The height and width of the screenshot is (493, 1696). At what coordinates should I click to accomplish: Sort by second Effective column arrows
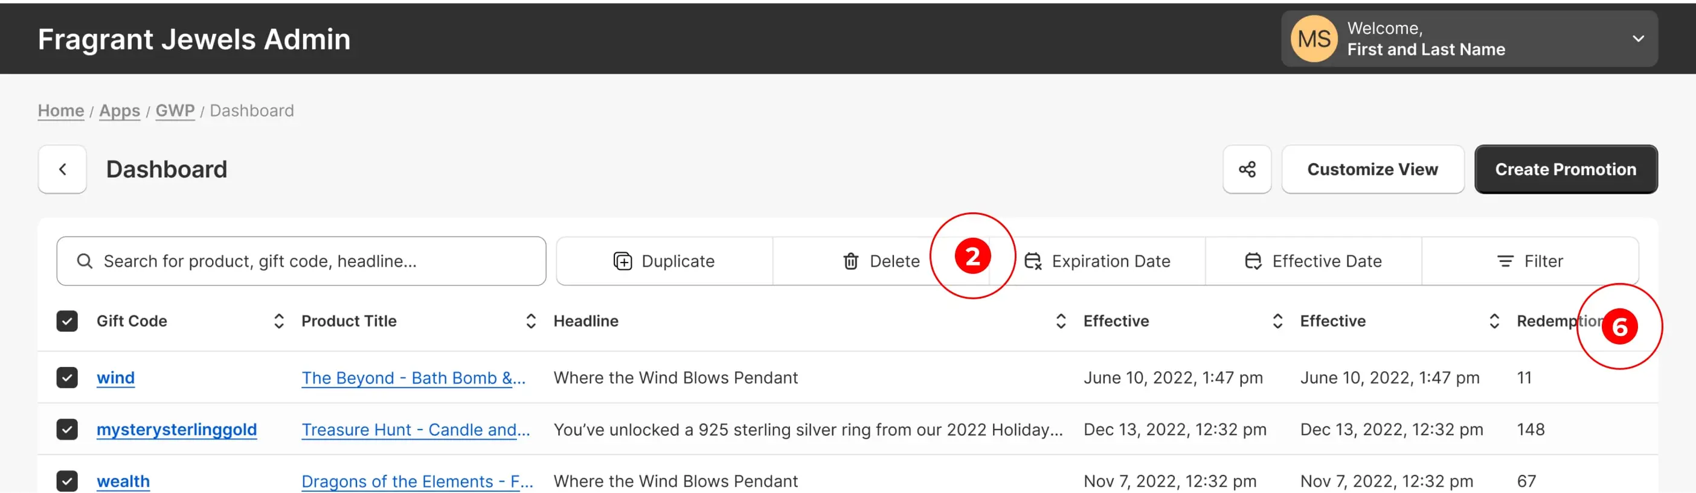1494,321
